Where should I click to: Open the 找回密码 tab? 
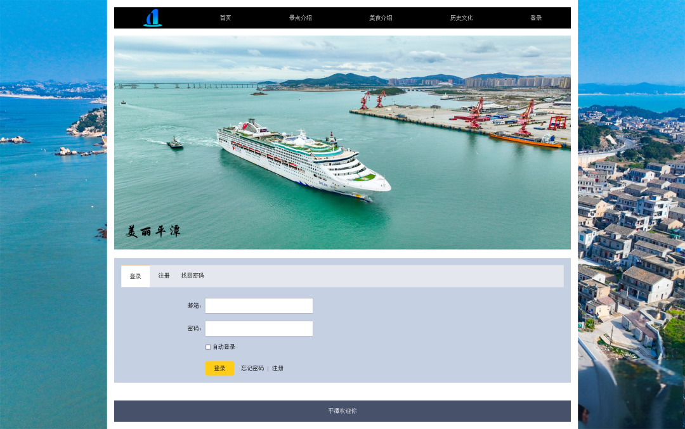[x=192, y=276]
